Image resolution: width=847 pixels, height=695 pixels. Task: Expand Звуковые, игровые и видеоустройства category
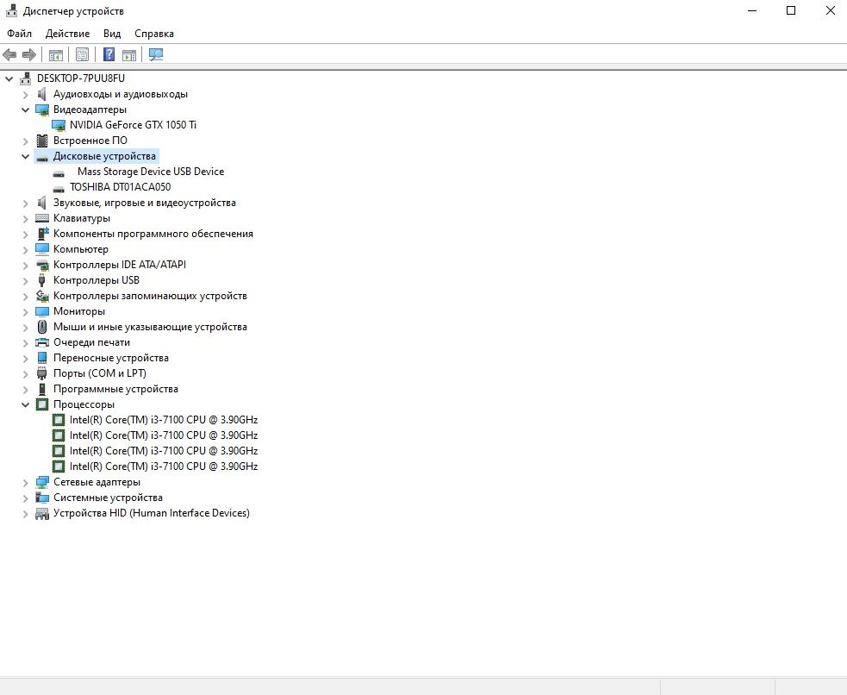pos(25,203)
